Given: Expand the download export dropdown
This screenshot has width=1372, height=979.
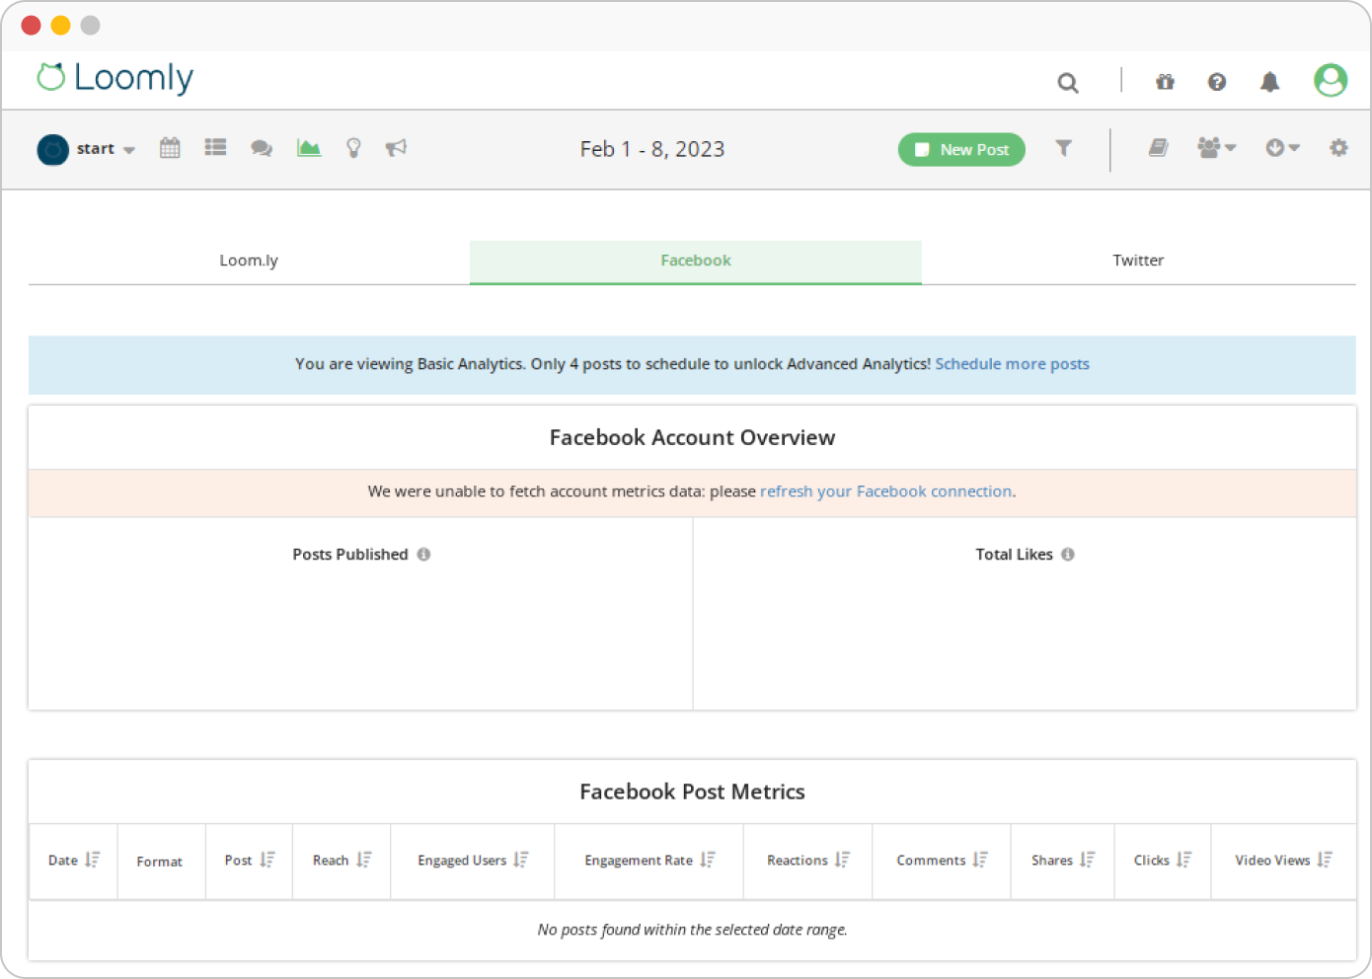Looking at the screenshot, I should pos(1283,148).
